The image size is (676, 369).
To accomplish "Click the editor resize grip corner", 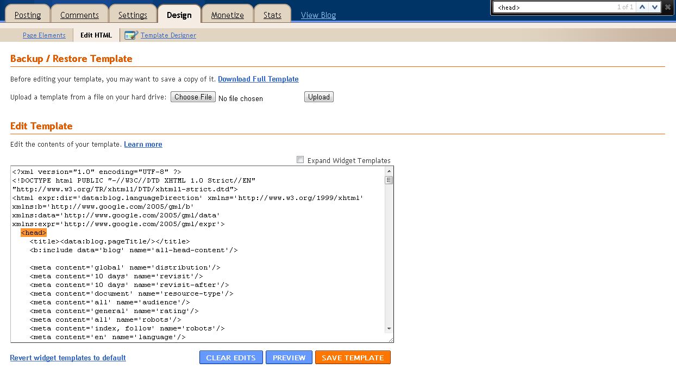I will [390, 339].
